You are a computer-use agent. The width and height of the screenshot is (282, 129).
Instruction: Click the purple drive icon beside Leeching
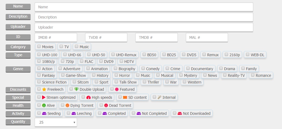[x=74, y=113]
